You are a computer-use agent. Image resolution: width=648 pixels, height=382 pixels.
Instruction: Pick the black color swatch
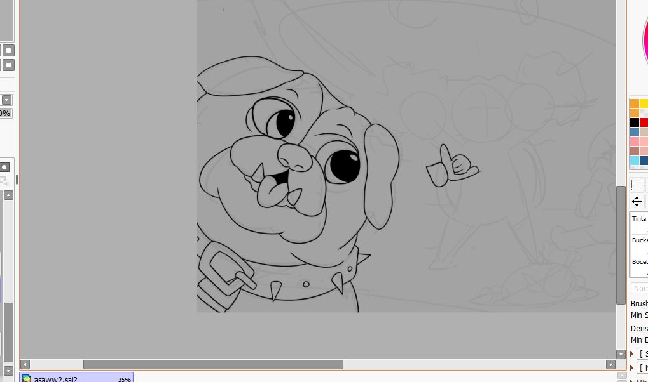click(x=635, y=122)
